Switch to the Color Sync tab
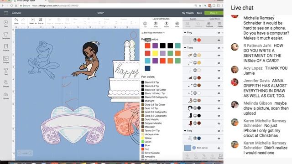The width and height of the screenshot is (292, 164). click(214, 19)
